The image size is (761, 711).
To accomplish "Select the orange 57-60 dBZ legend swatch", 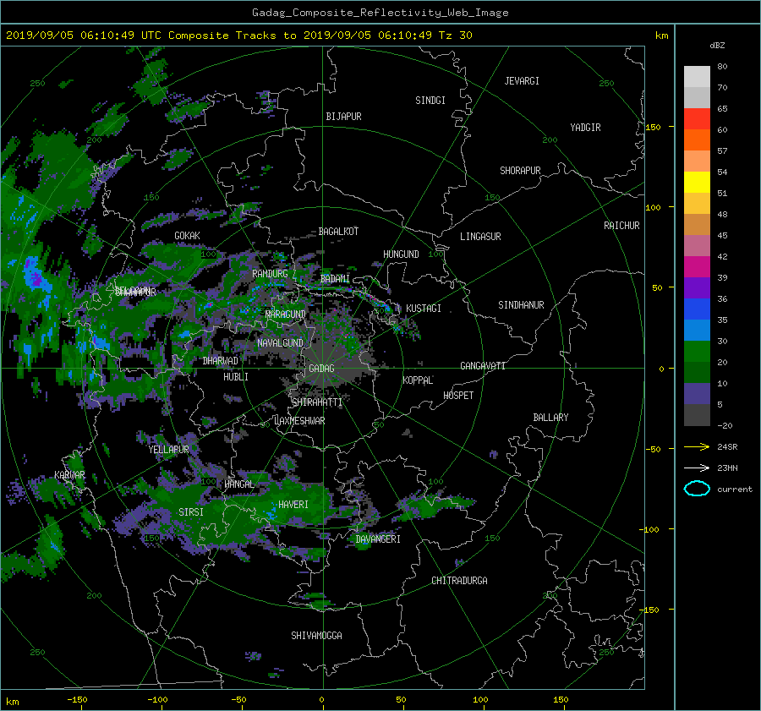I will 697,140.
